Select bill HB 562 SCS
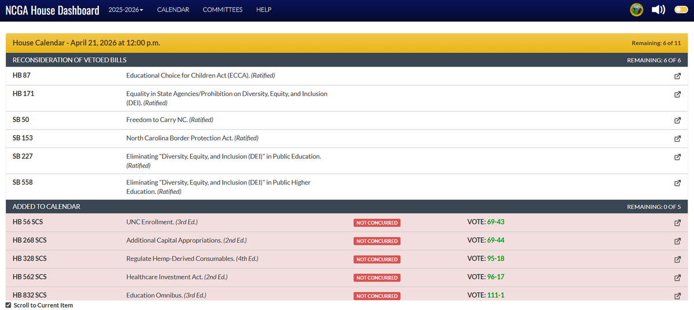 coord(29,276)
